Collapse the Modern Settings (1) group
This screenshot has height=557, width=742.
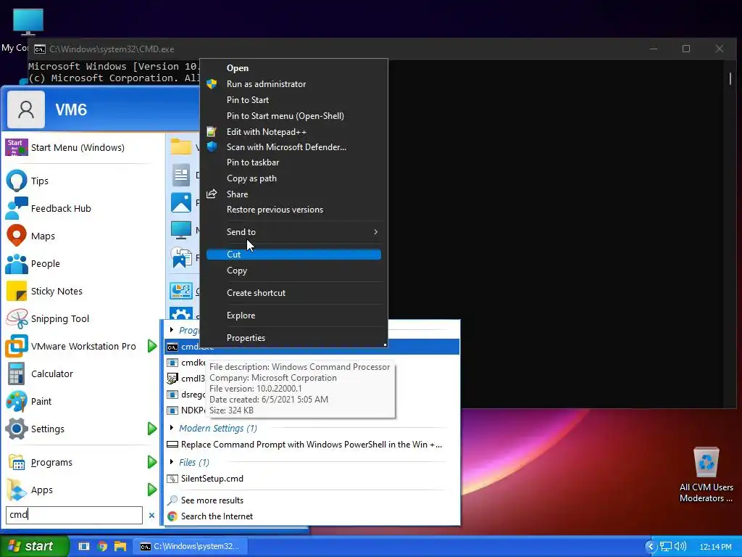pos(171,428)
